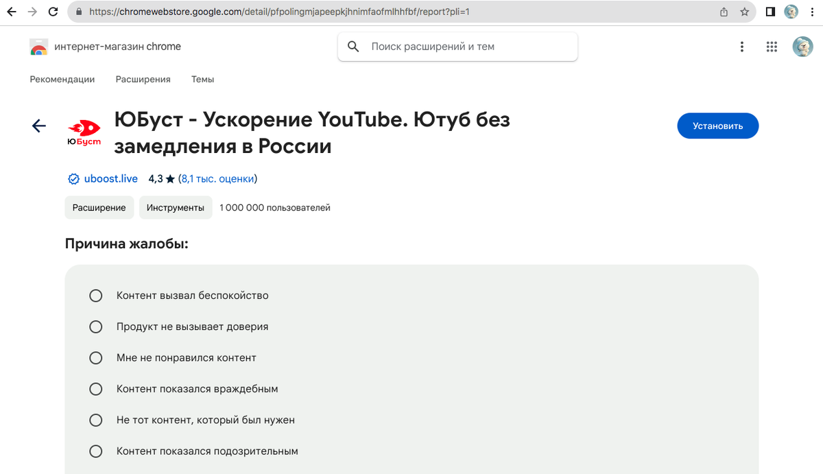
Task: Click the ЮБуст extension title heading
Action: pos(312,132)
